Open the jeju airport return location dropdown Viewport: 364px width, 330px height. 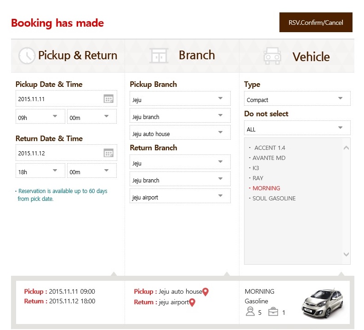click(x=180, y=196)
